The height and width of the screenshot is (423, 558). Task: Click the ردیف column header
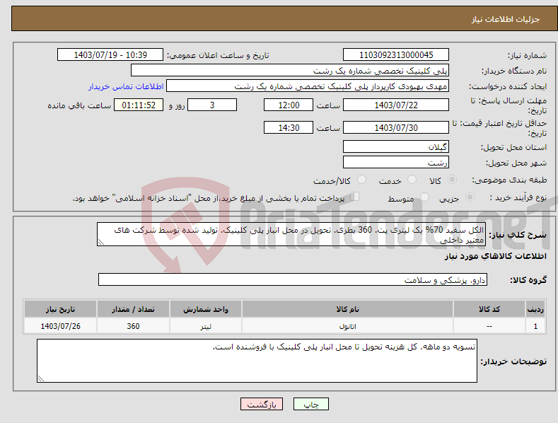pyautogui.click(x=535, y=309)
